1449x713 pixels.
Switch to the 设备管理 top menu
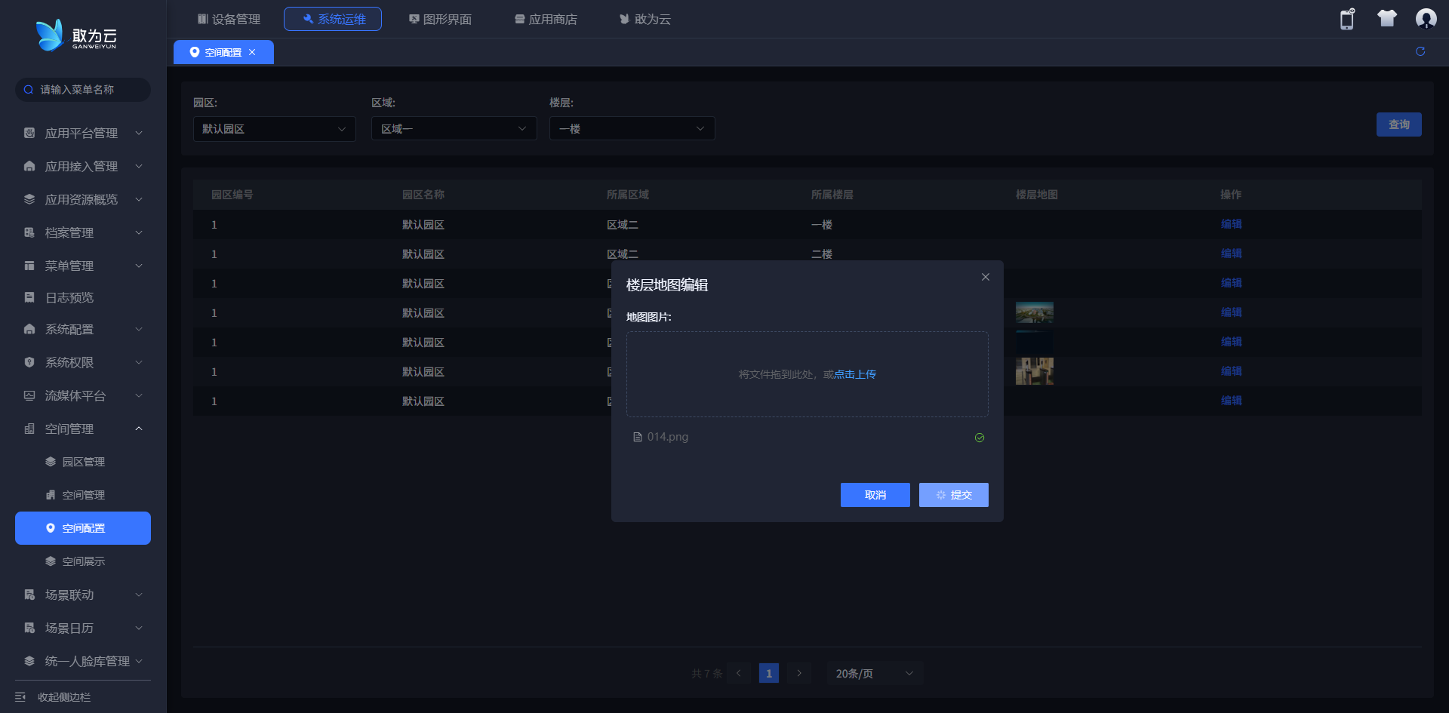click(x=229, y=19)
